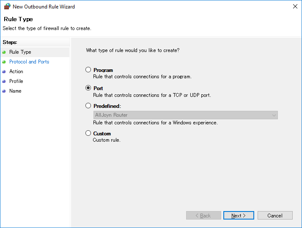
Task: Click the 'Rule Type' page heading
Action: 18,19
